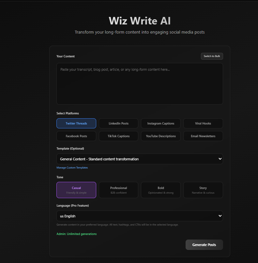Toggle YouTube Descriptions platform
The height and width of the screenshot is (263, 258).
161,136
